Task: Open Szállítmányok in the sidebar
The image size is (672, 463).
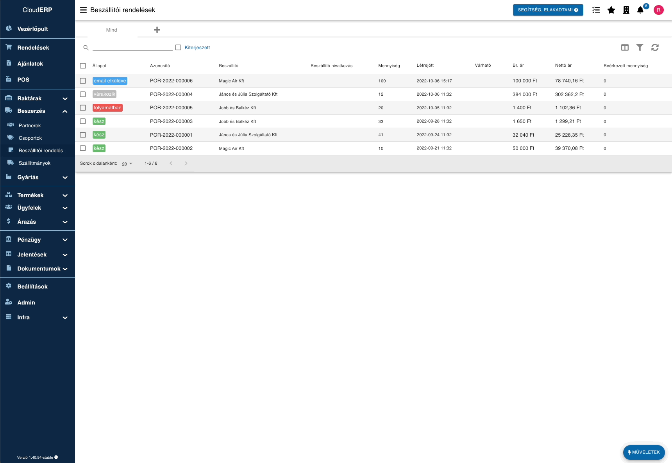Action: point(34,163)
